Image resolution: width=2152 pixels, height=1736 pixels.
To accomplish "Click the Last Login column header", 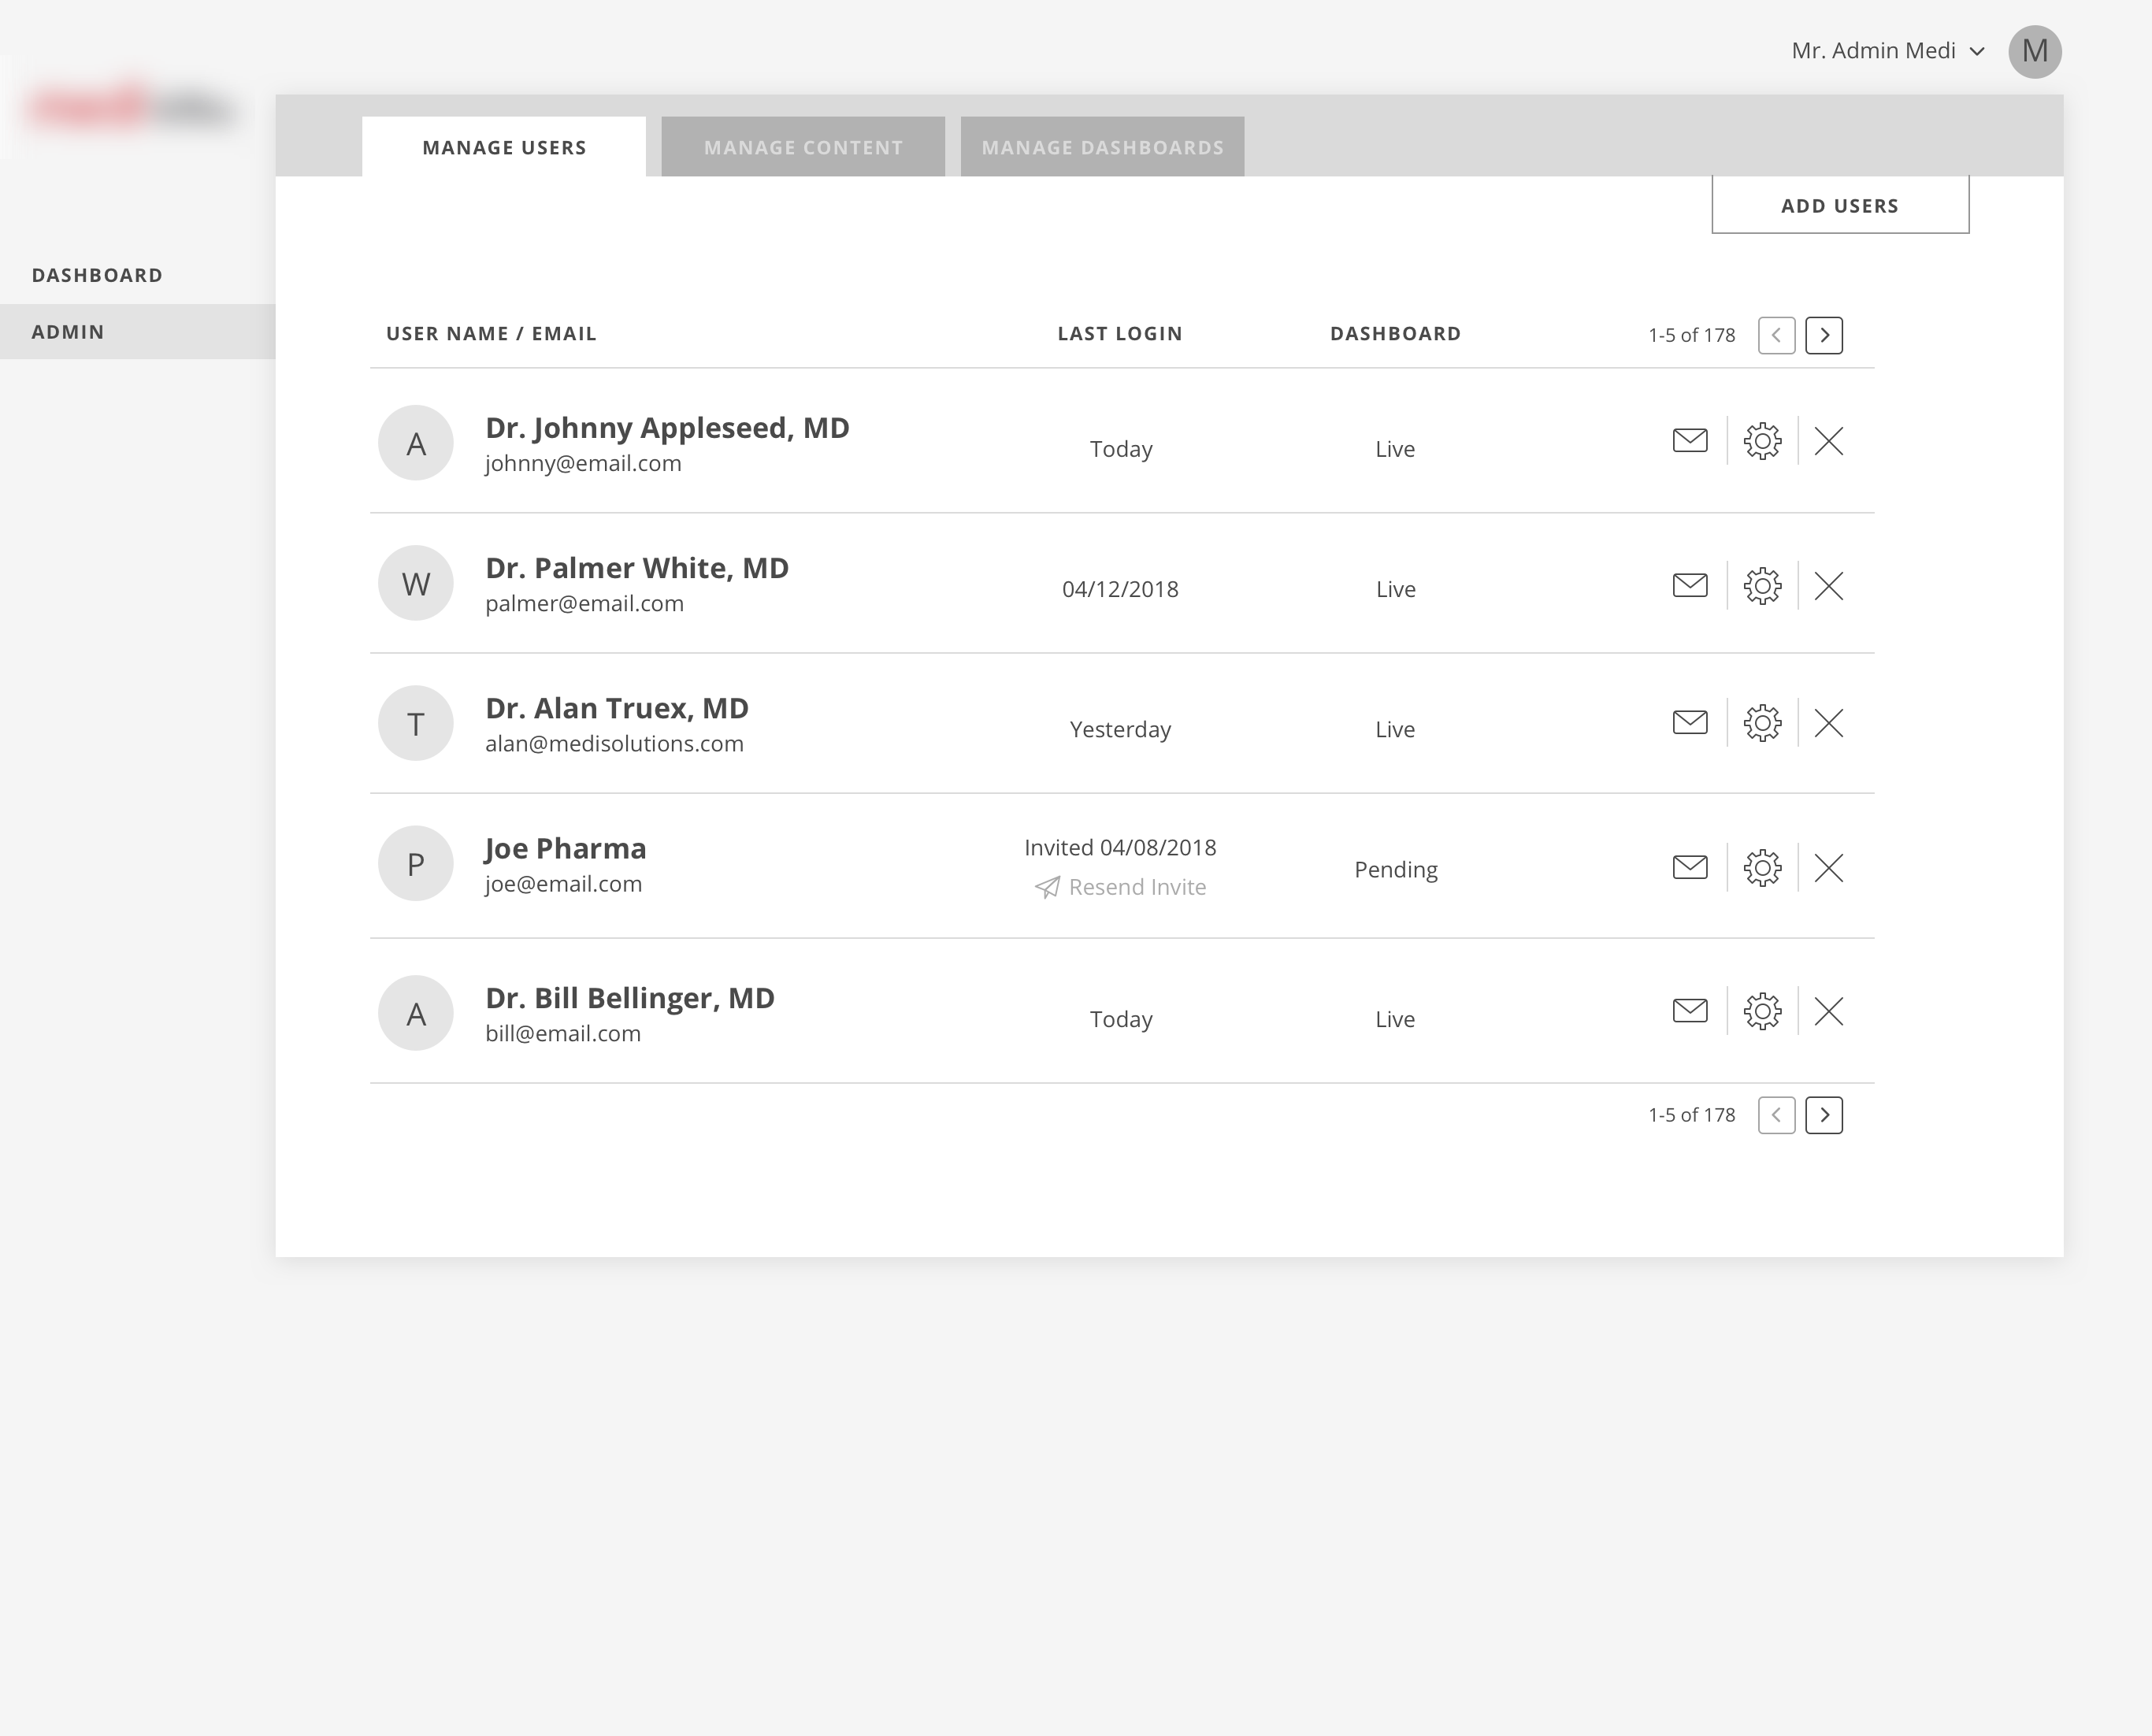I will pos(1120,334).
